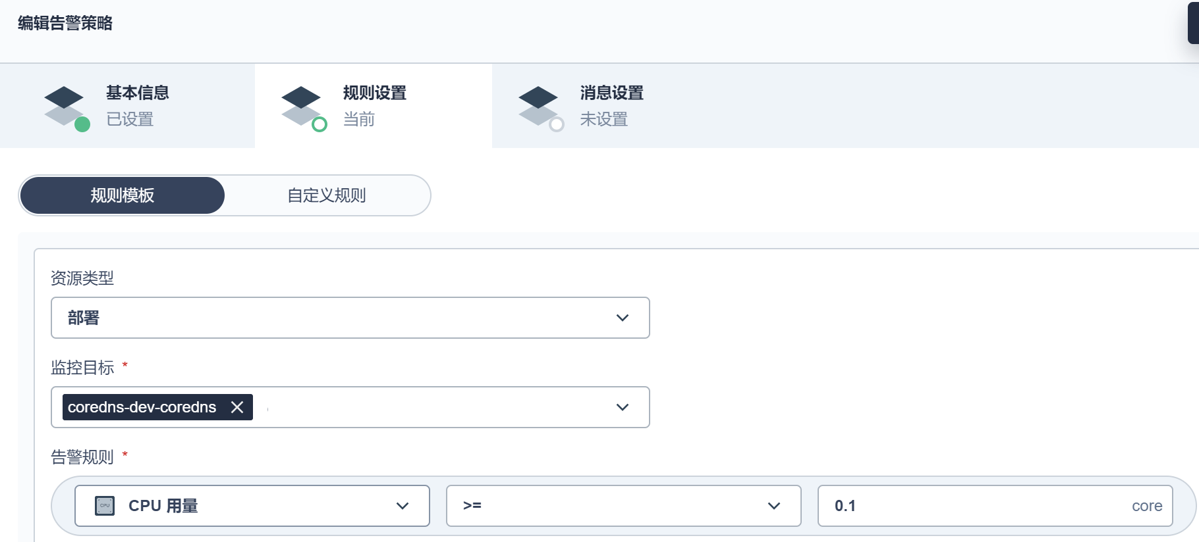Click the CPU chip icon in alert rule

pyautogui.click(x=105, y=506)
